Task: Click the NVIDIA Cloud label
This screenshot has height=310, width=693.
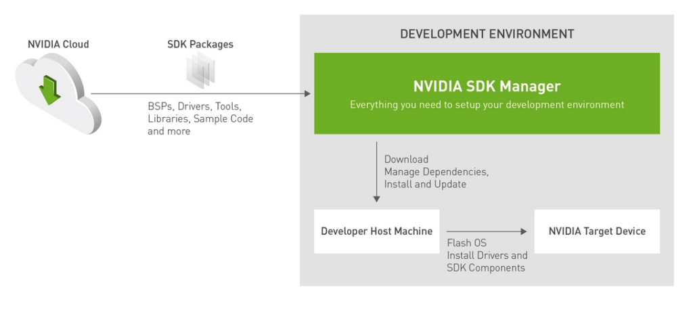Action: point(58,45)
